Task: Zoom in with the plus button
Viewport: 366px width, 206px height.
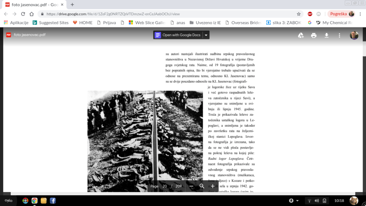Action: [213, 186]
